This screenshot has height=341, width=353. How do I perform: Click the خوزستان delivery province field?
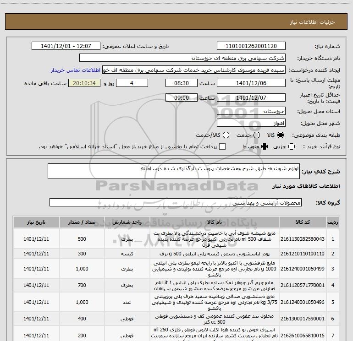pos(250,111)
